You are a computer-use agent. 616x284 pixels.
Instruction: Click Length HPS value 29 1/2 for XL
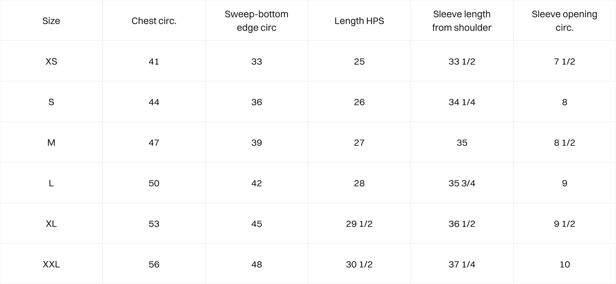click(x=359, y=224)
